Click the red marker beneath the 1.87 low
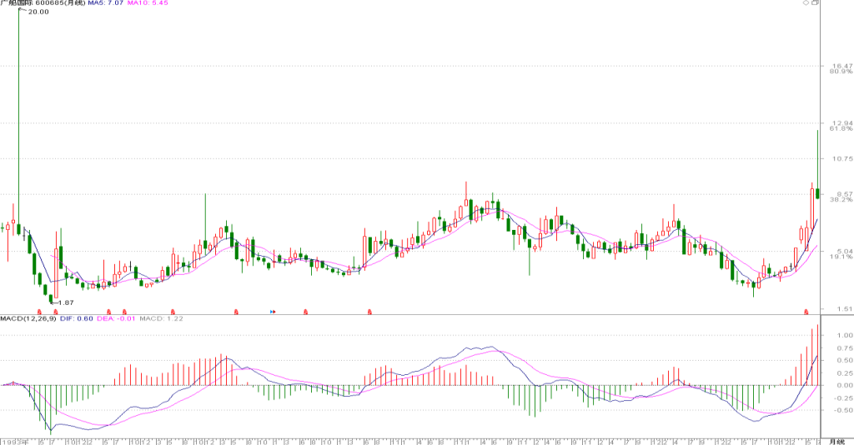The width and height of the screenshot is (854, 445). [56, 312]
